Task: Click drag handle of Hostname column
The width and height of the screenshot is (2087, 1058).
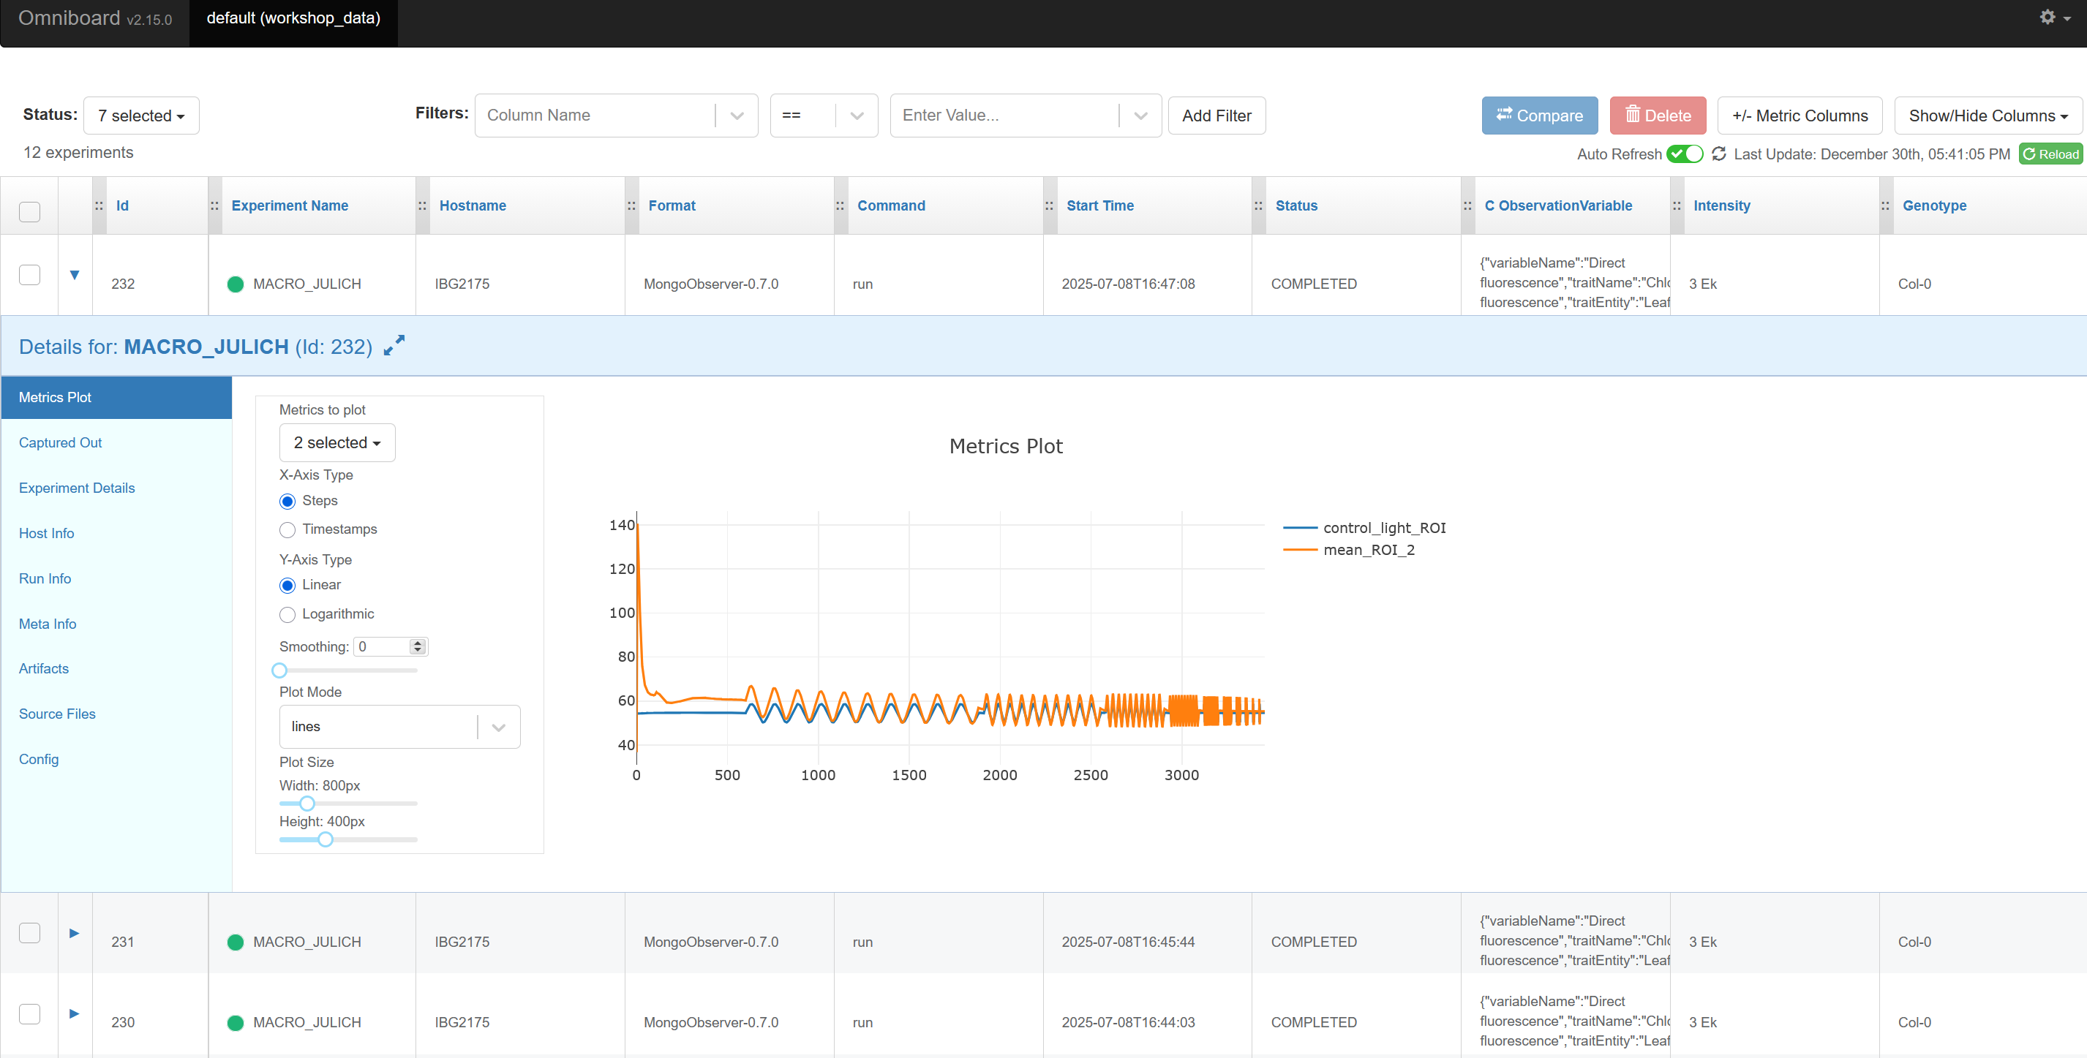Action: click(423, 205)
